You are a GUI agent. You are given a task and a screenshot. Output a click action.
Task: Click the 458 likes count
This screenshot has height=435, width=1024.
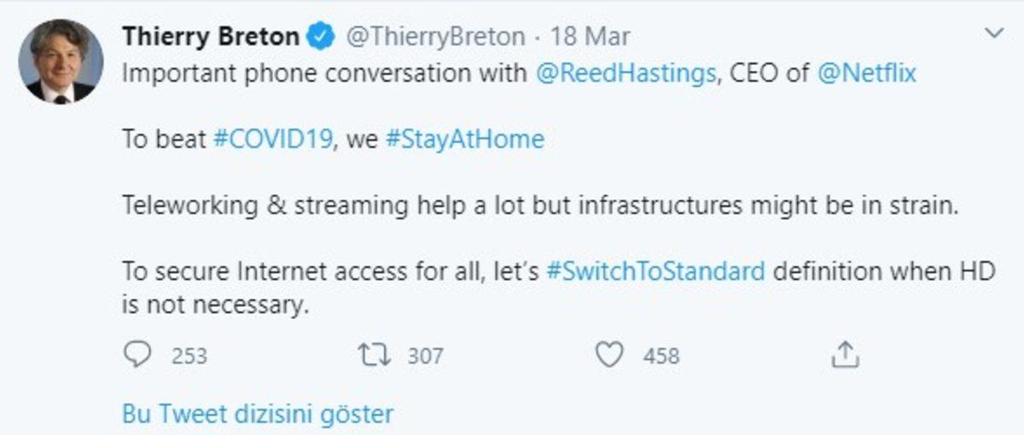point(661,356)
